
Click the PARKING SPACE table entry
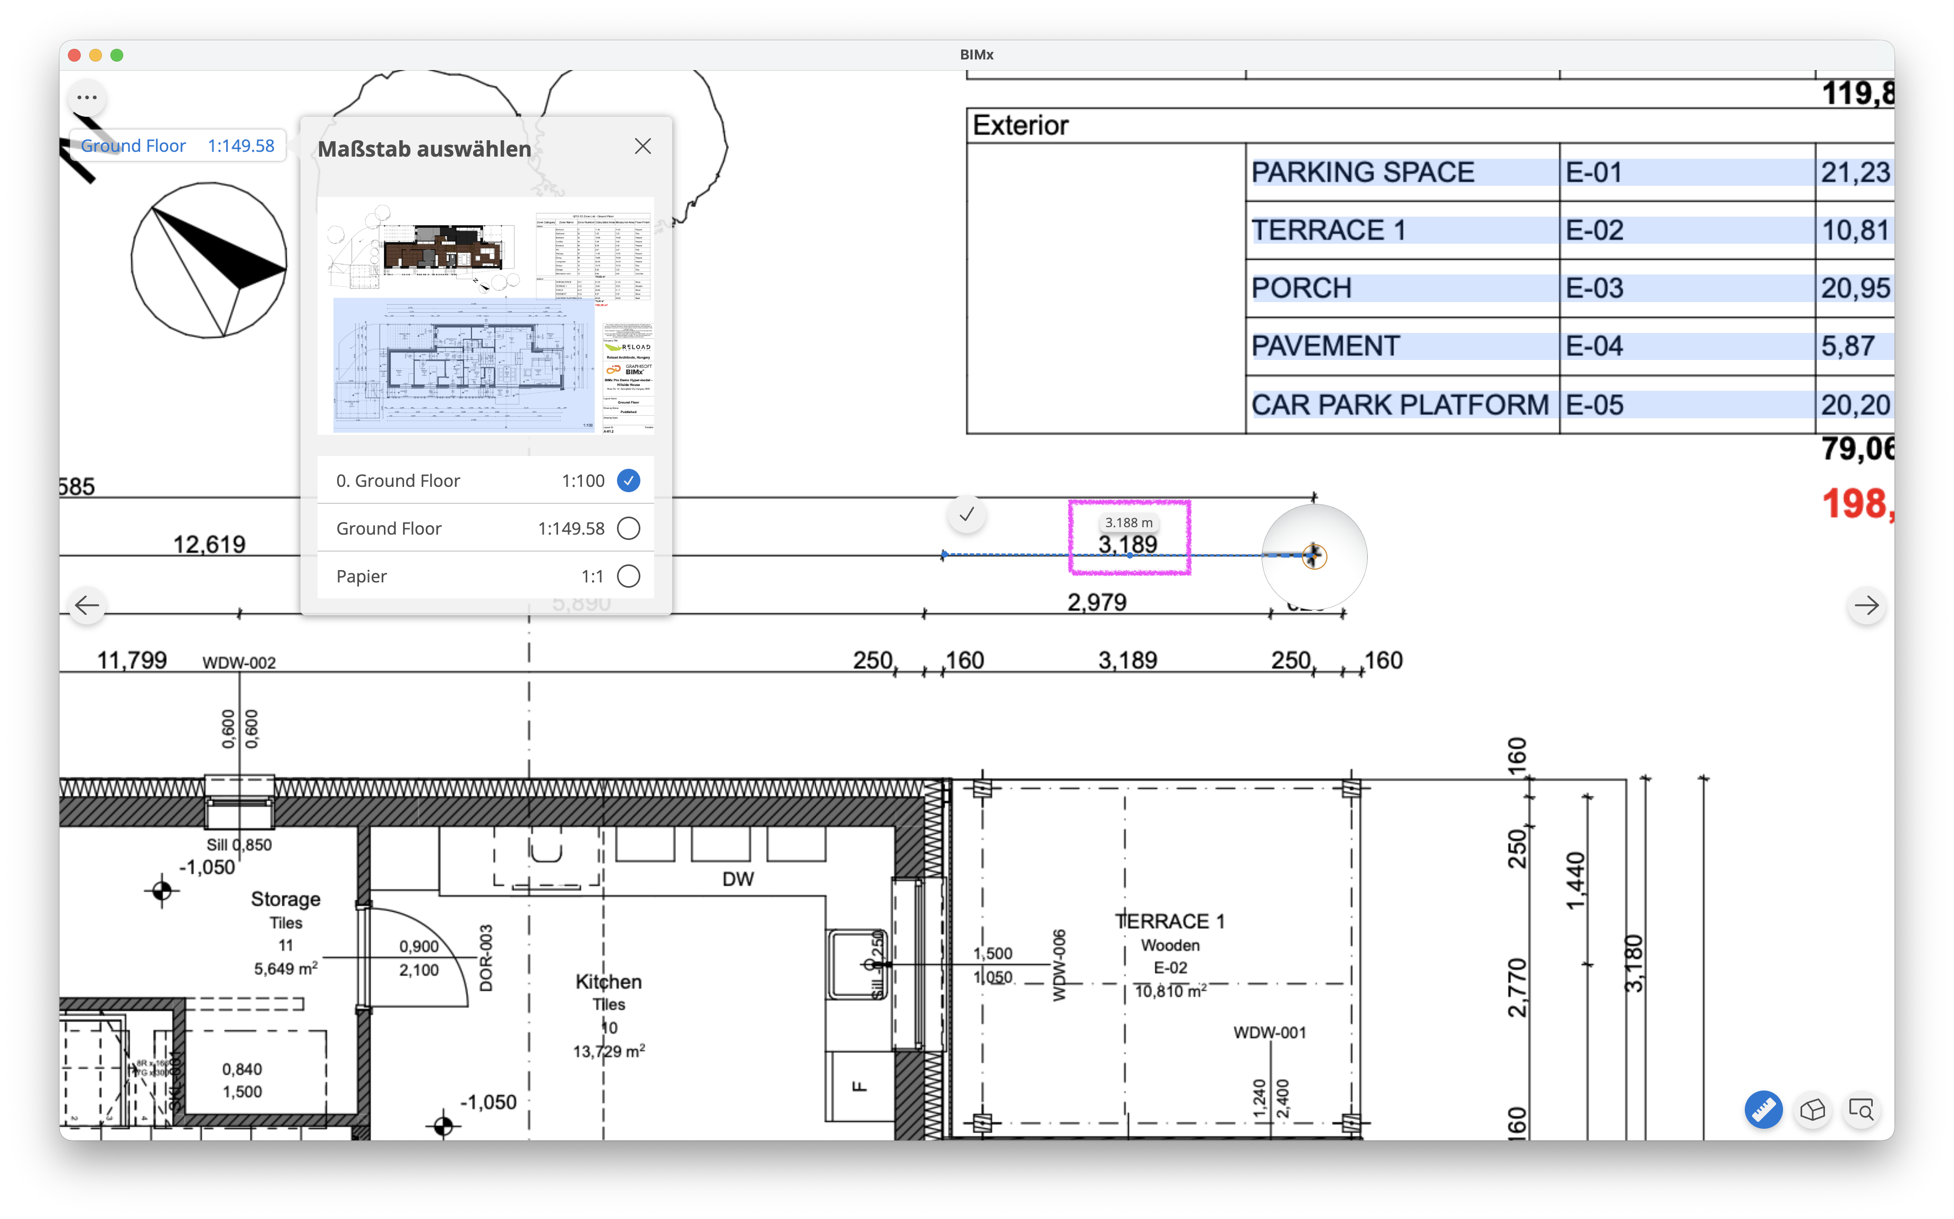[x=1362, y=171]
